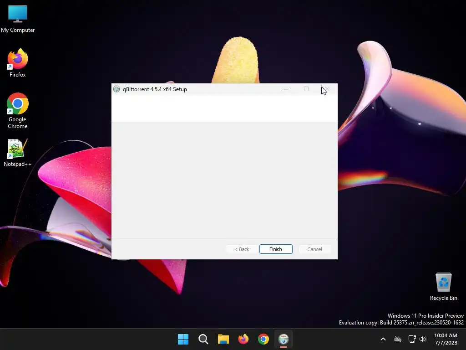Open the Windows Start menu
Screen dimensions: 466x350
pos(183,339)
